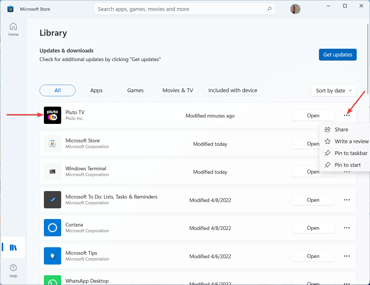Viewport: 370px width, 285px height.
Task: Open the Library sidebar icon
Action: point(13,247)
